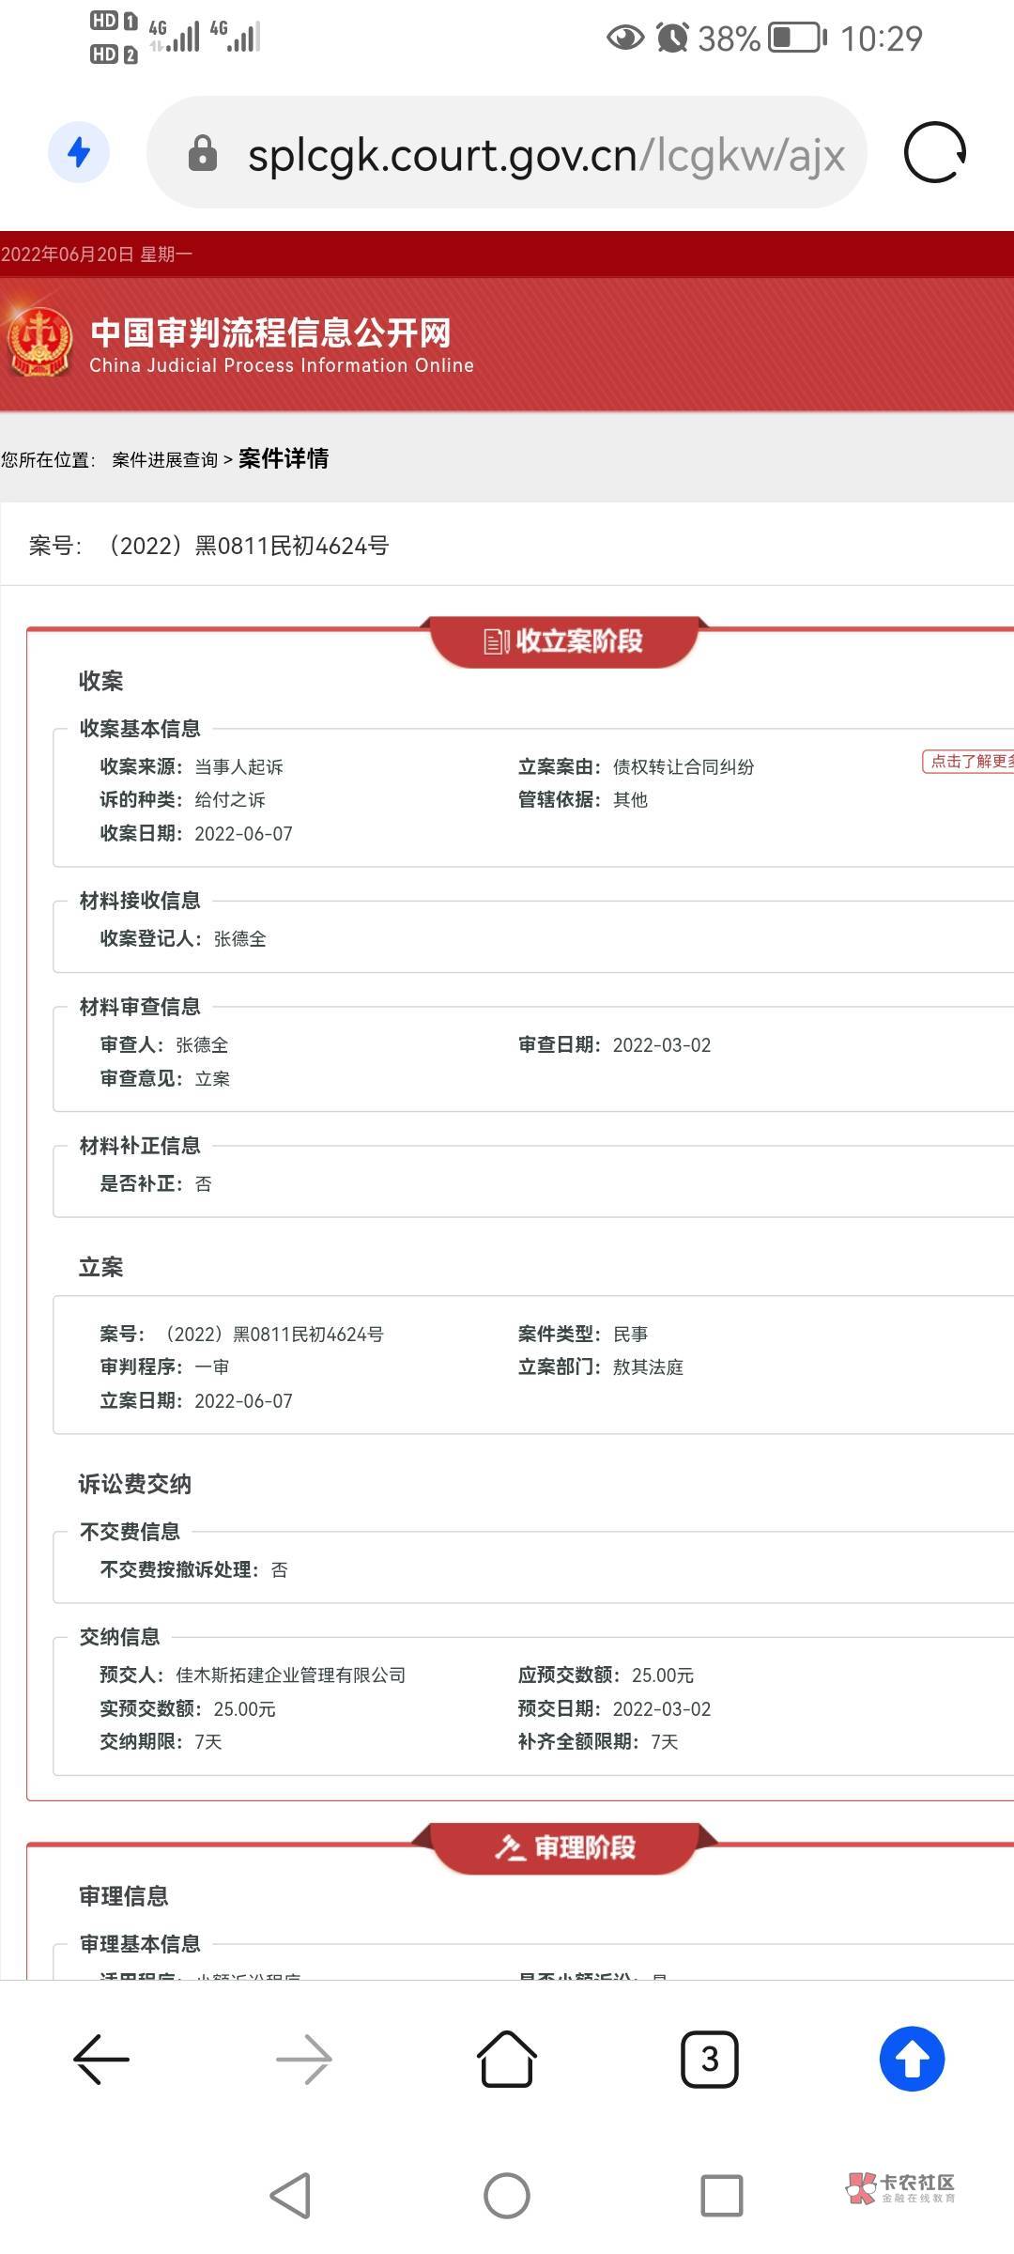Open Android recent apps square
Viewport: 1014px width, 2254px height.
pyautogui.click(x=721, y=2196)
